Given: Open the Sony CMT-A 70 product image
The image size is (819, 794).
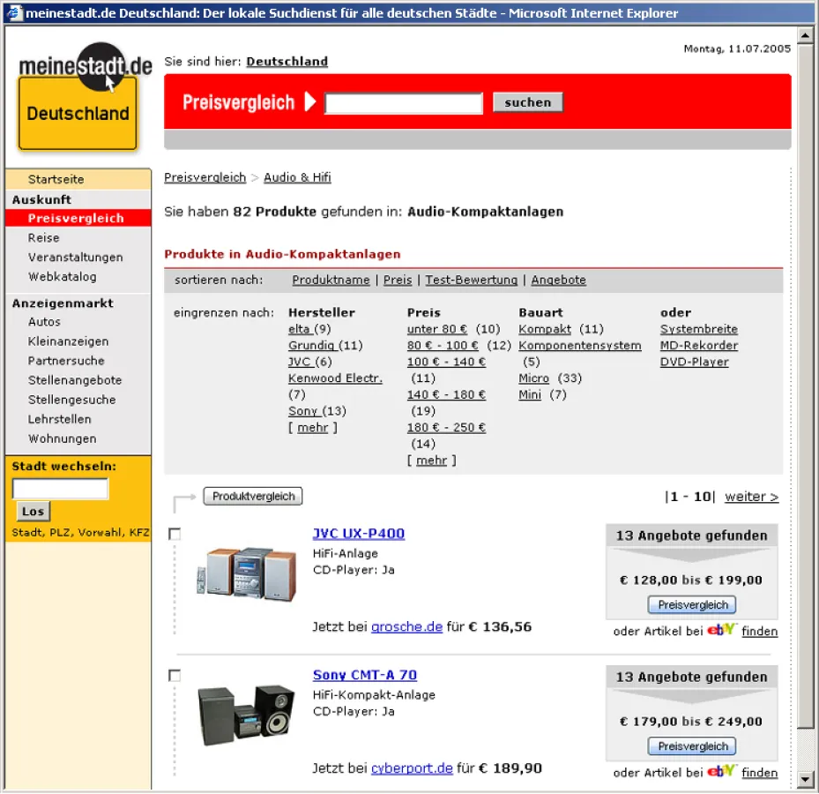Looking at the screenshot, I should 247,715.
